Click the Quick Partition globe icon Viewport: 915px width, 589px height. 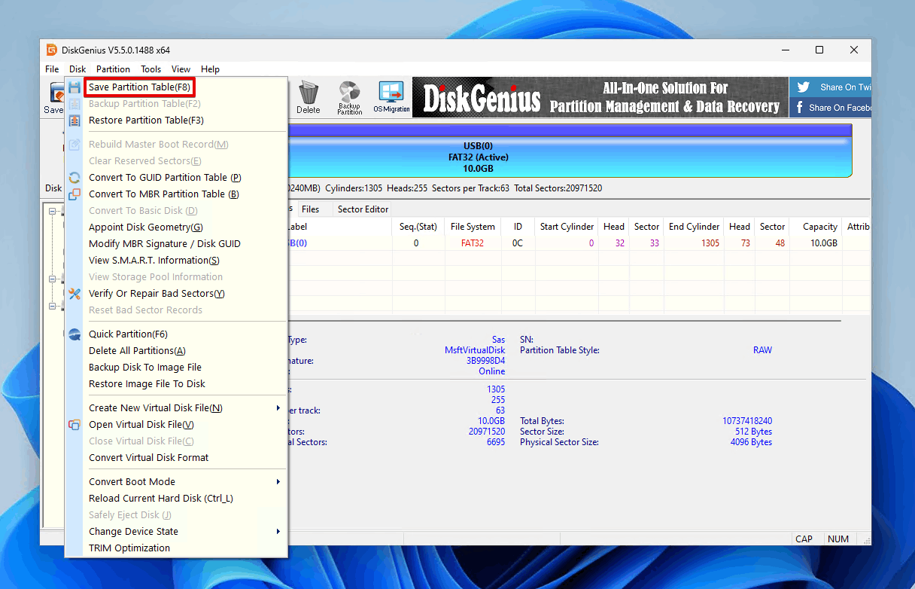point(74,334)
